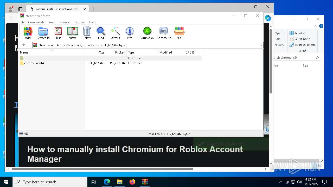The height and width of the screenshot is (187, 333).
Task: Open the Options menu
Action: [x=80, y=22]
